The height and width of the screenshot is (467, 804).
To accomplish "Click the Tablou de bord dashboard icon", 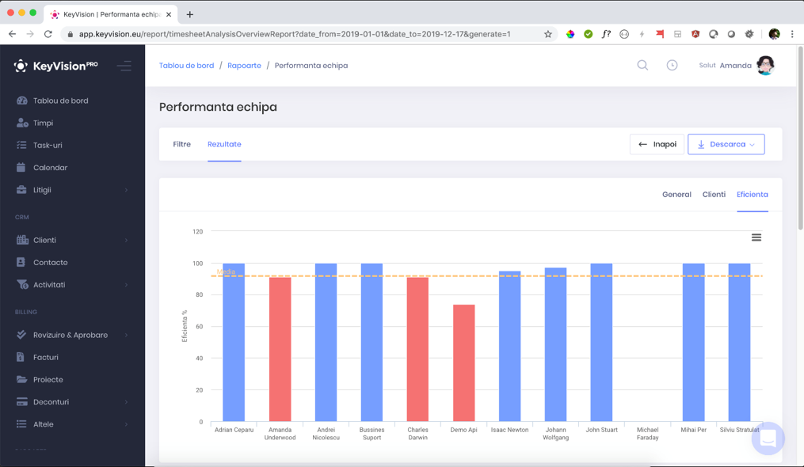I will point(21,101).
